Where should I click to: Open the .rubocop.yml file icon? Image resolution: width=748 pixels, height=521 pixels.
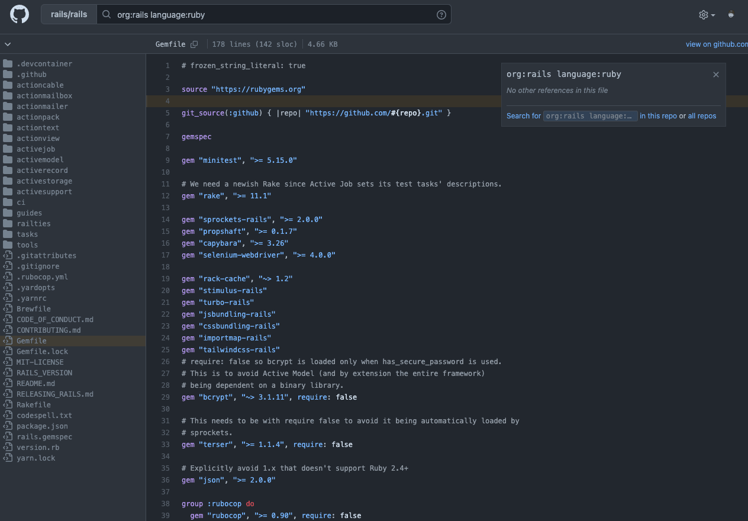click(x=8, y=277)
